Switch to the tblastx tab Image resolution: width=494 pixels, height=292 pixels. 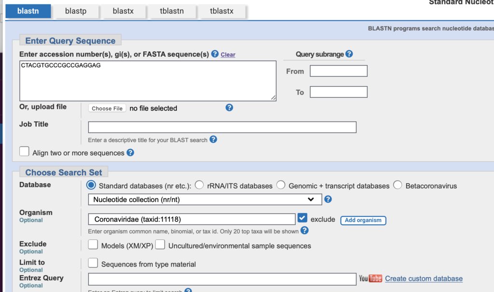222,11
